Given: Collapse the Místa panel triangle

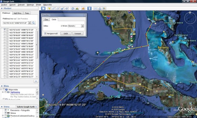Looking at the screenshot, I should pos(2,86).
